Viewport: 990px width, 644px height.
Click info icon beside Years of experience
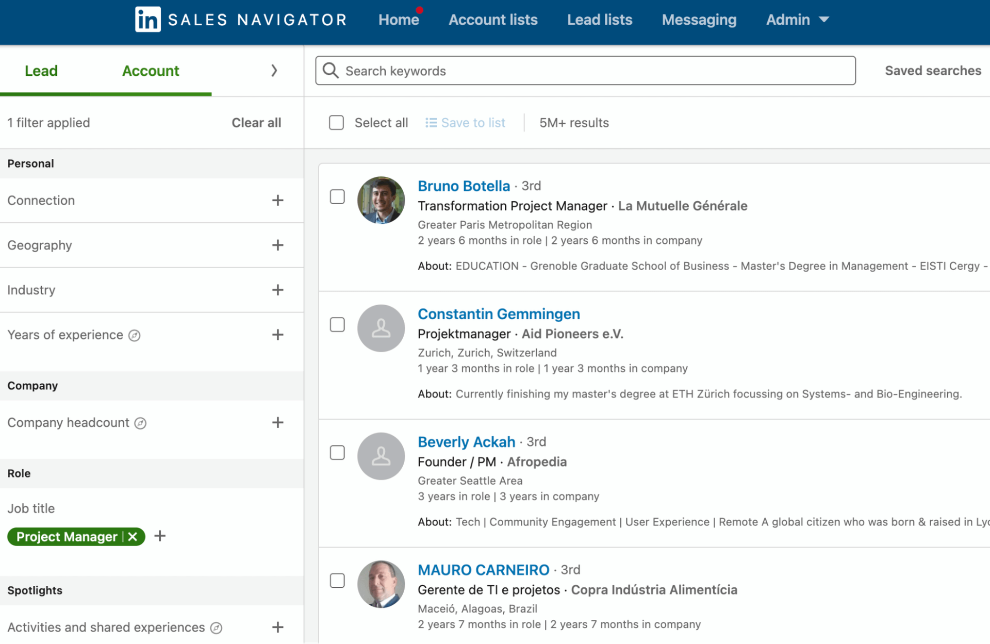click(135, 336)
